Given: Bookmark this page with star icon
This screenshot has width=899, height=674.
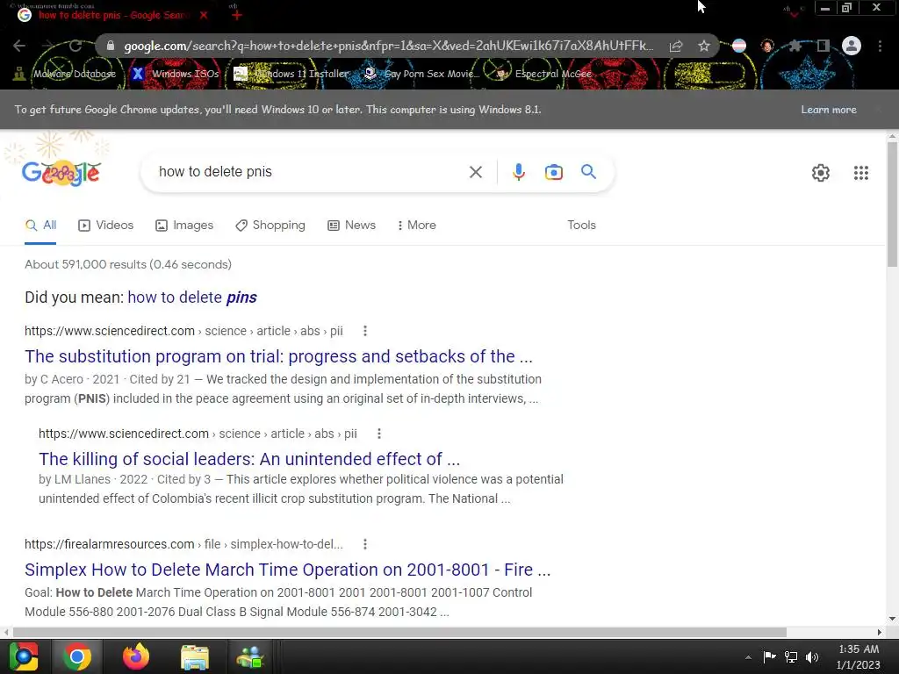Looking at the screenshot, I should point(704,46).
